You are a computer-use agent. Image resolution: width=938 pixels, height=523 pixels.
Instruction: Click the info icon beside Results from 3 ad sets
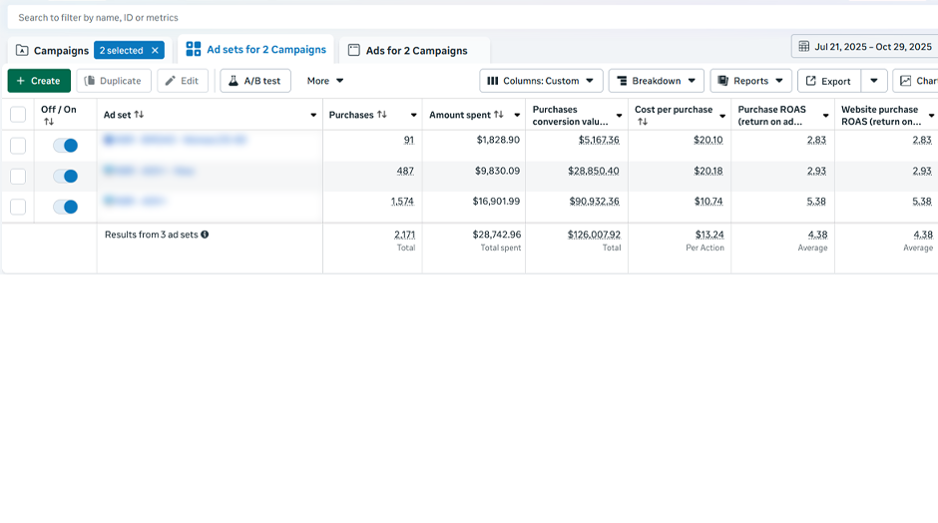point(205,235)
